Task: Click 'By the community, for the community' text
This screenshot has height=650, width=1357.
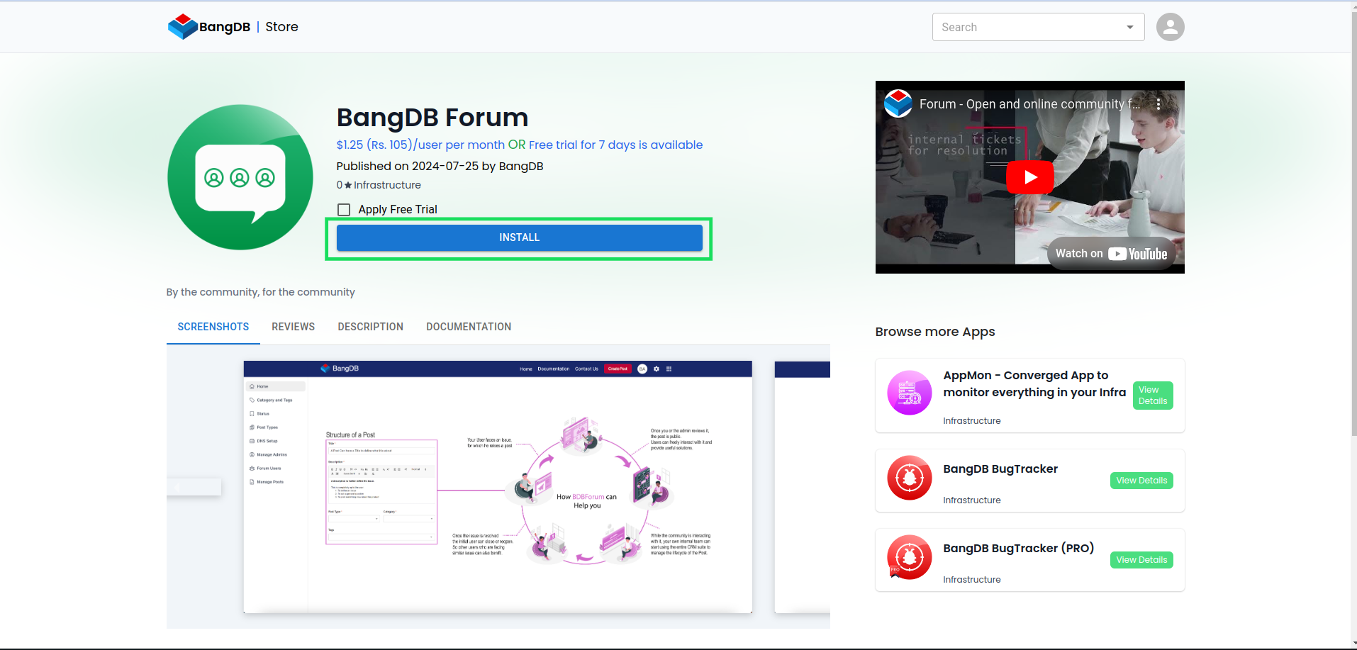Action: [260, 292]
